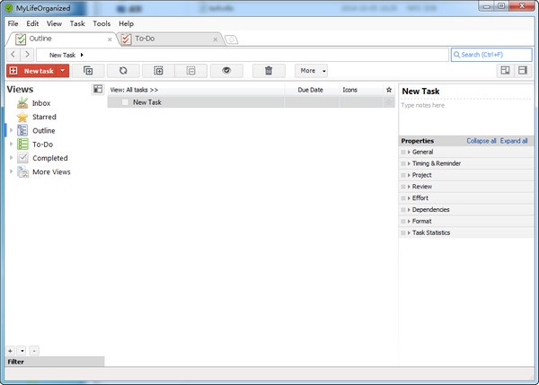539x385 pixels.
Task: Open the dropdown arrow above Filter
Action: point(22,351)
